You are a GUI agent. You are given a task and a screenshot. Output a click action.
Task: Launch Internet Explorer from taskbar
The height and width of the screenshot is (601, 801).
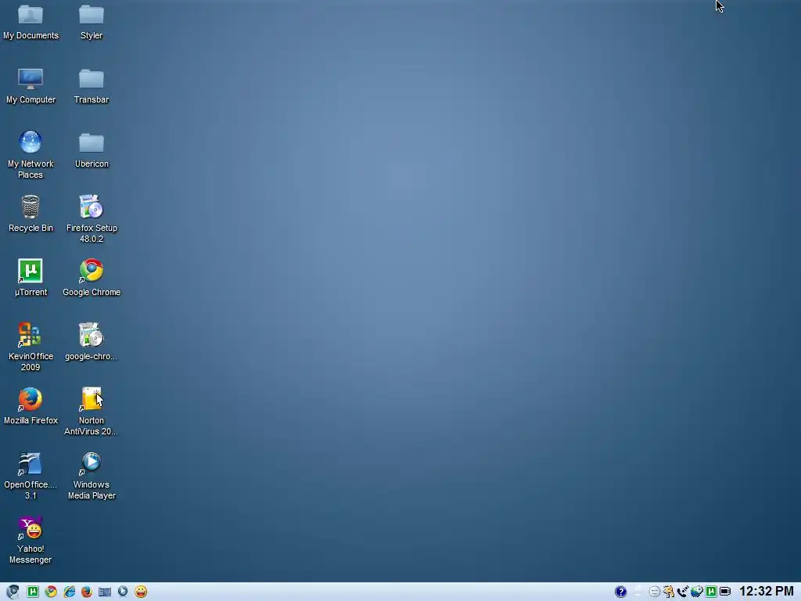[69, 592]
